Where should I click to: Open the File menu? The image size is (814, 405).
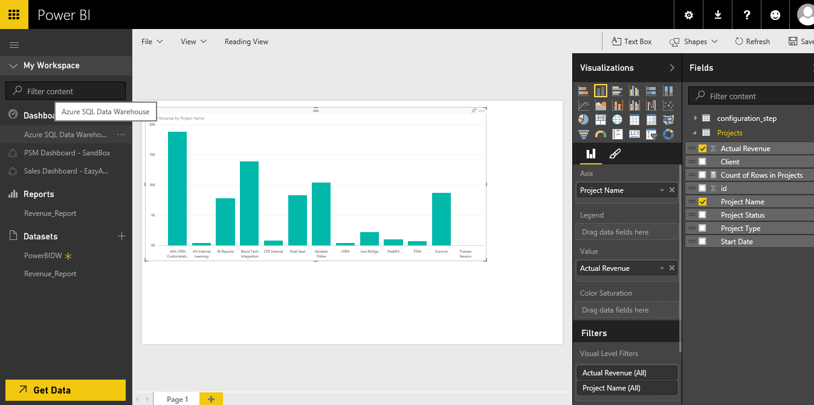152,42
